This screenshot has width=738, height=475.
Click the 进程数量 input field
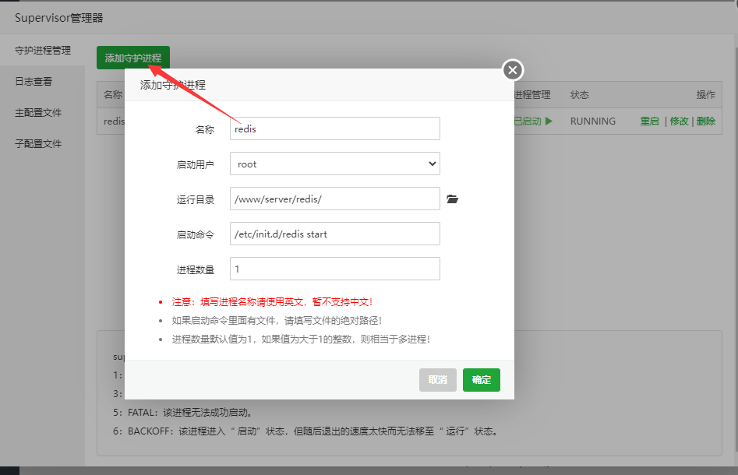coord(334,269)
